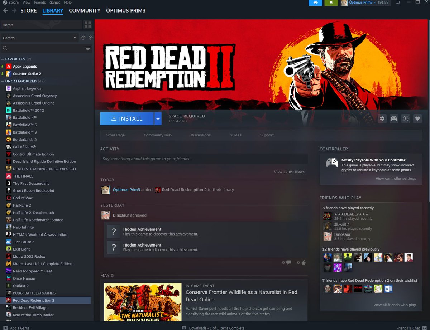
Task: Select Resident Evil Village in library list
Action: click(30, 307)
